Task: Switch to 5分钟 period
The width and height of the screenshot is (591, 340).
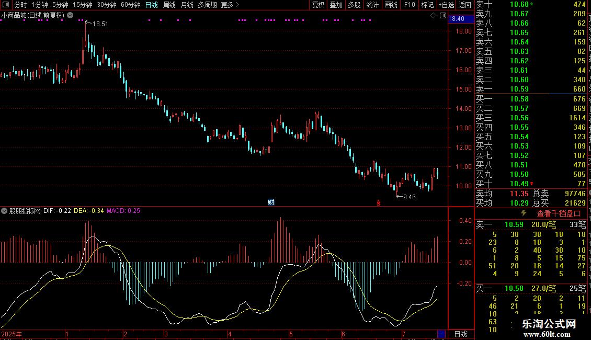Action: pyautogui.click(x=60, y=5)
